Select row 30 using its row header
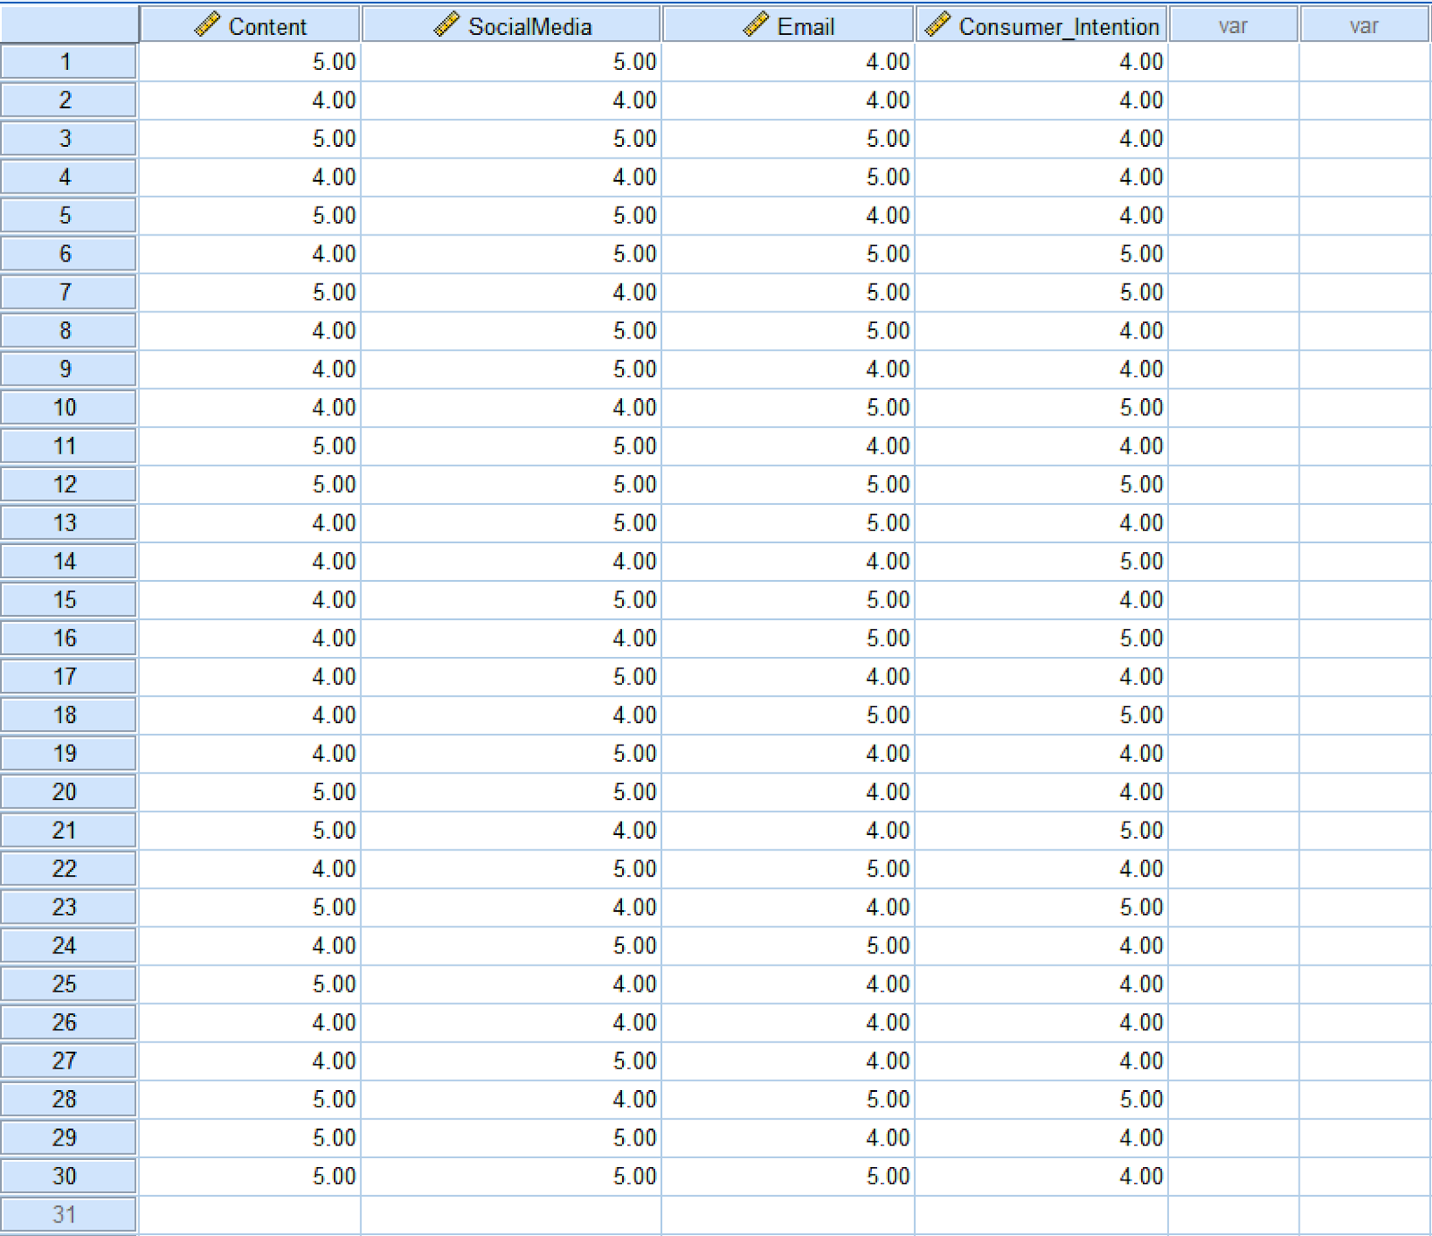1432x1236 pixels. [x=68, y=1176]
